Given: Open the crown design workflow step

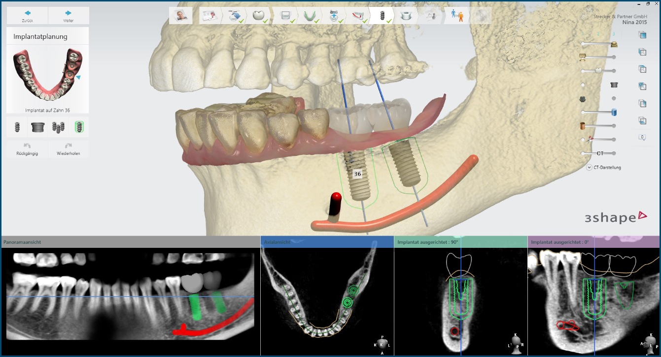Looking at the screenshot, I should [x=259, y=15].
